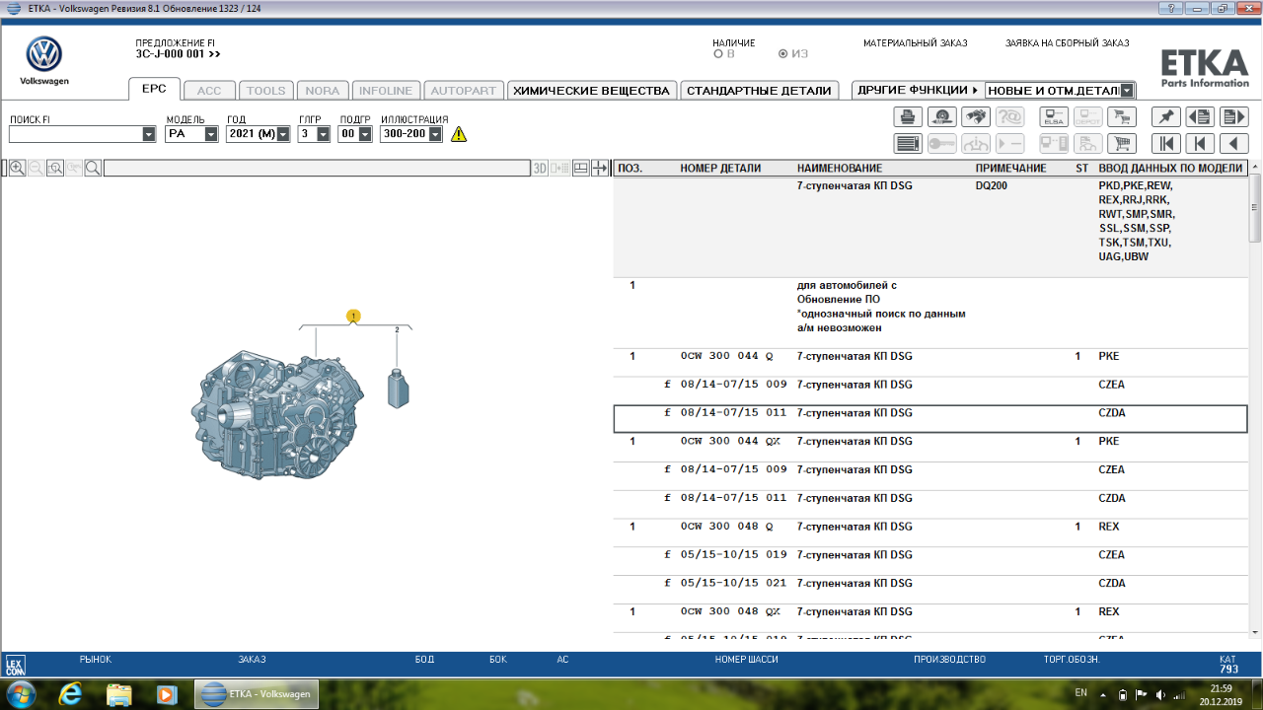The image size is (1263, 710).
Task: Click the yellow warning triangle icon
Action: click(x=459, y=134)
